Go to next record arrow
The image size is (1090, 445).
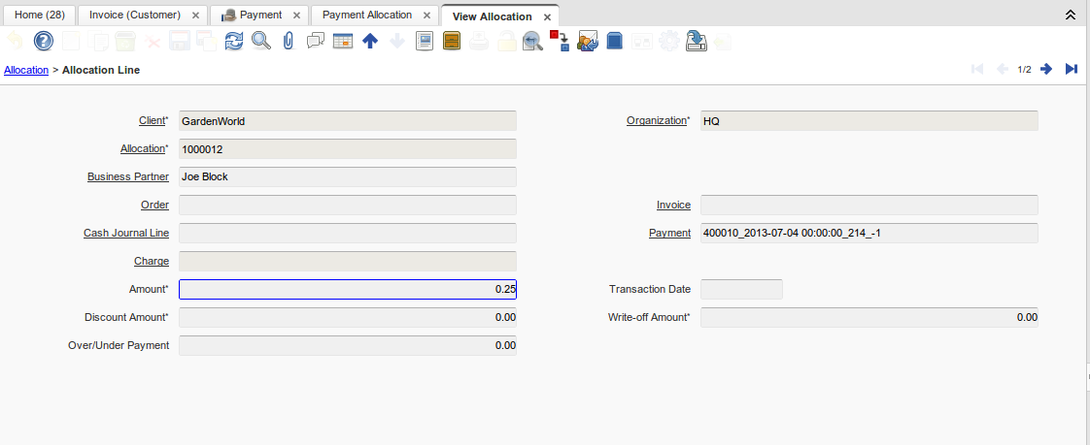[x=1046, y=69]
